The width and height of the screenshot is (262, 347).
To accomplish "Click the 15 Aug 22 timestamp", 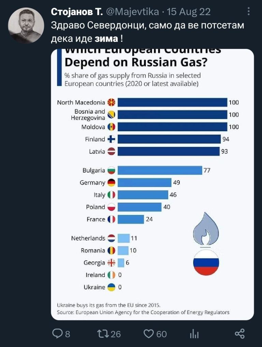I will click(188, 12).
